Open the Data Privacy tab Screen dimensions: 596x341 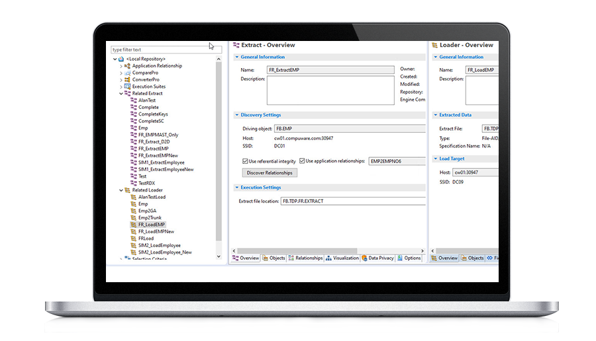(x=378, y=258)
